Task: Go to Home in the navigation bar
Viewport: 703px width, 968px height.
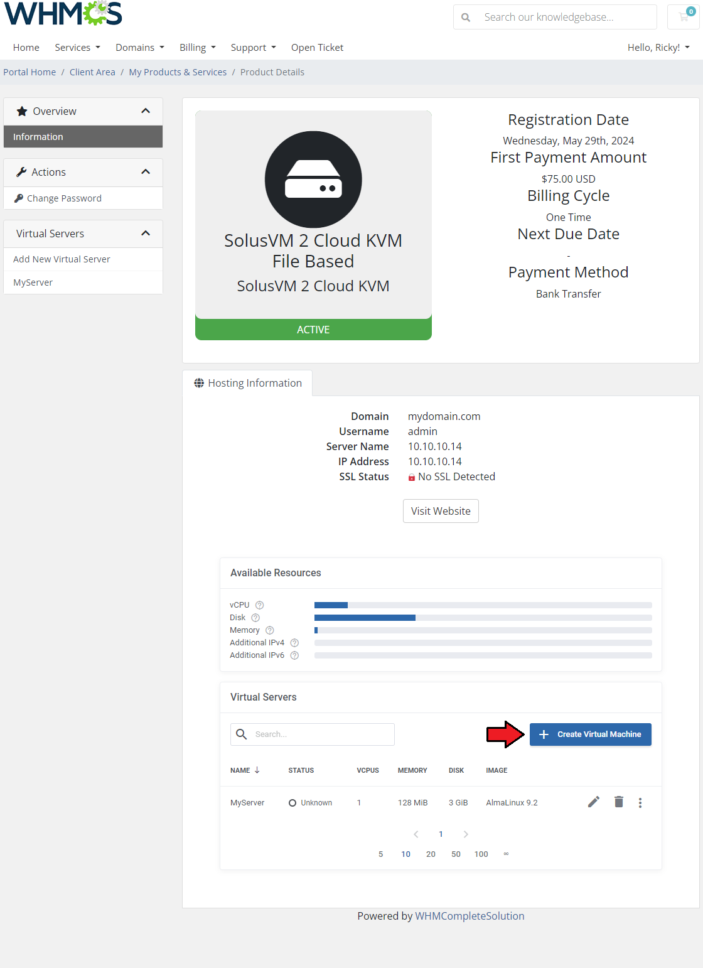Action: [x=26, y=48]
